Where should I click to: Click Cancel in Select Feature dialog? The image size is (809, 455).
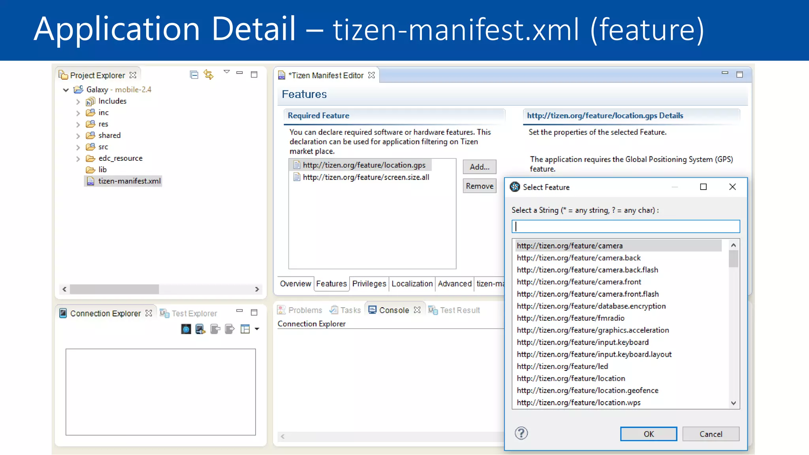tap(711, 434)
